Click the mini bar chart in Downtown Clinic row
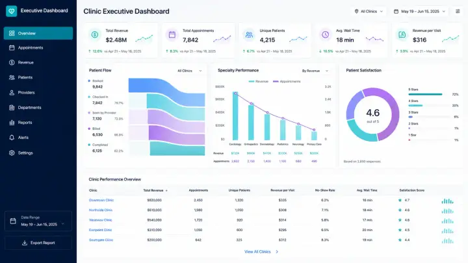This screenshot has width=468, height=263. point(447,201)
